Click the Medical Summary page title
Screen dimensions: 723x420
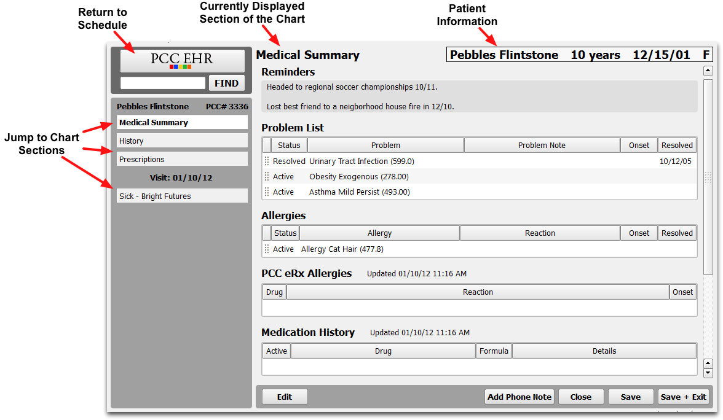[307, 55]
